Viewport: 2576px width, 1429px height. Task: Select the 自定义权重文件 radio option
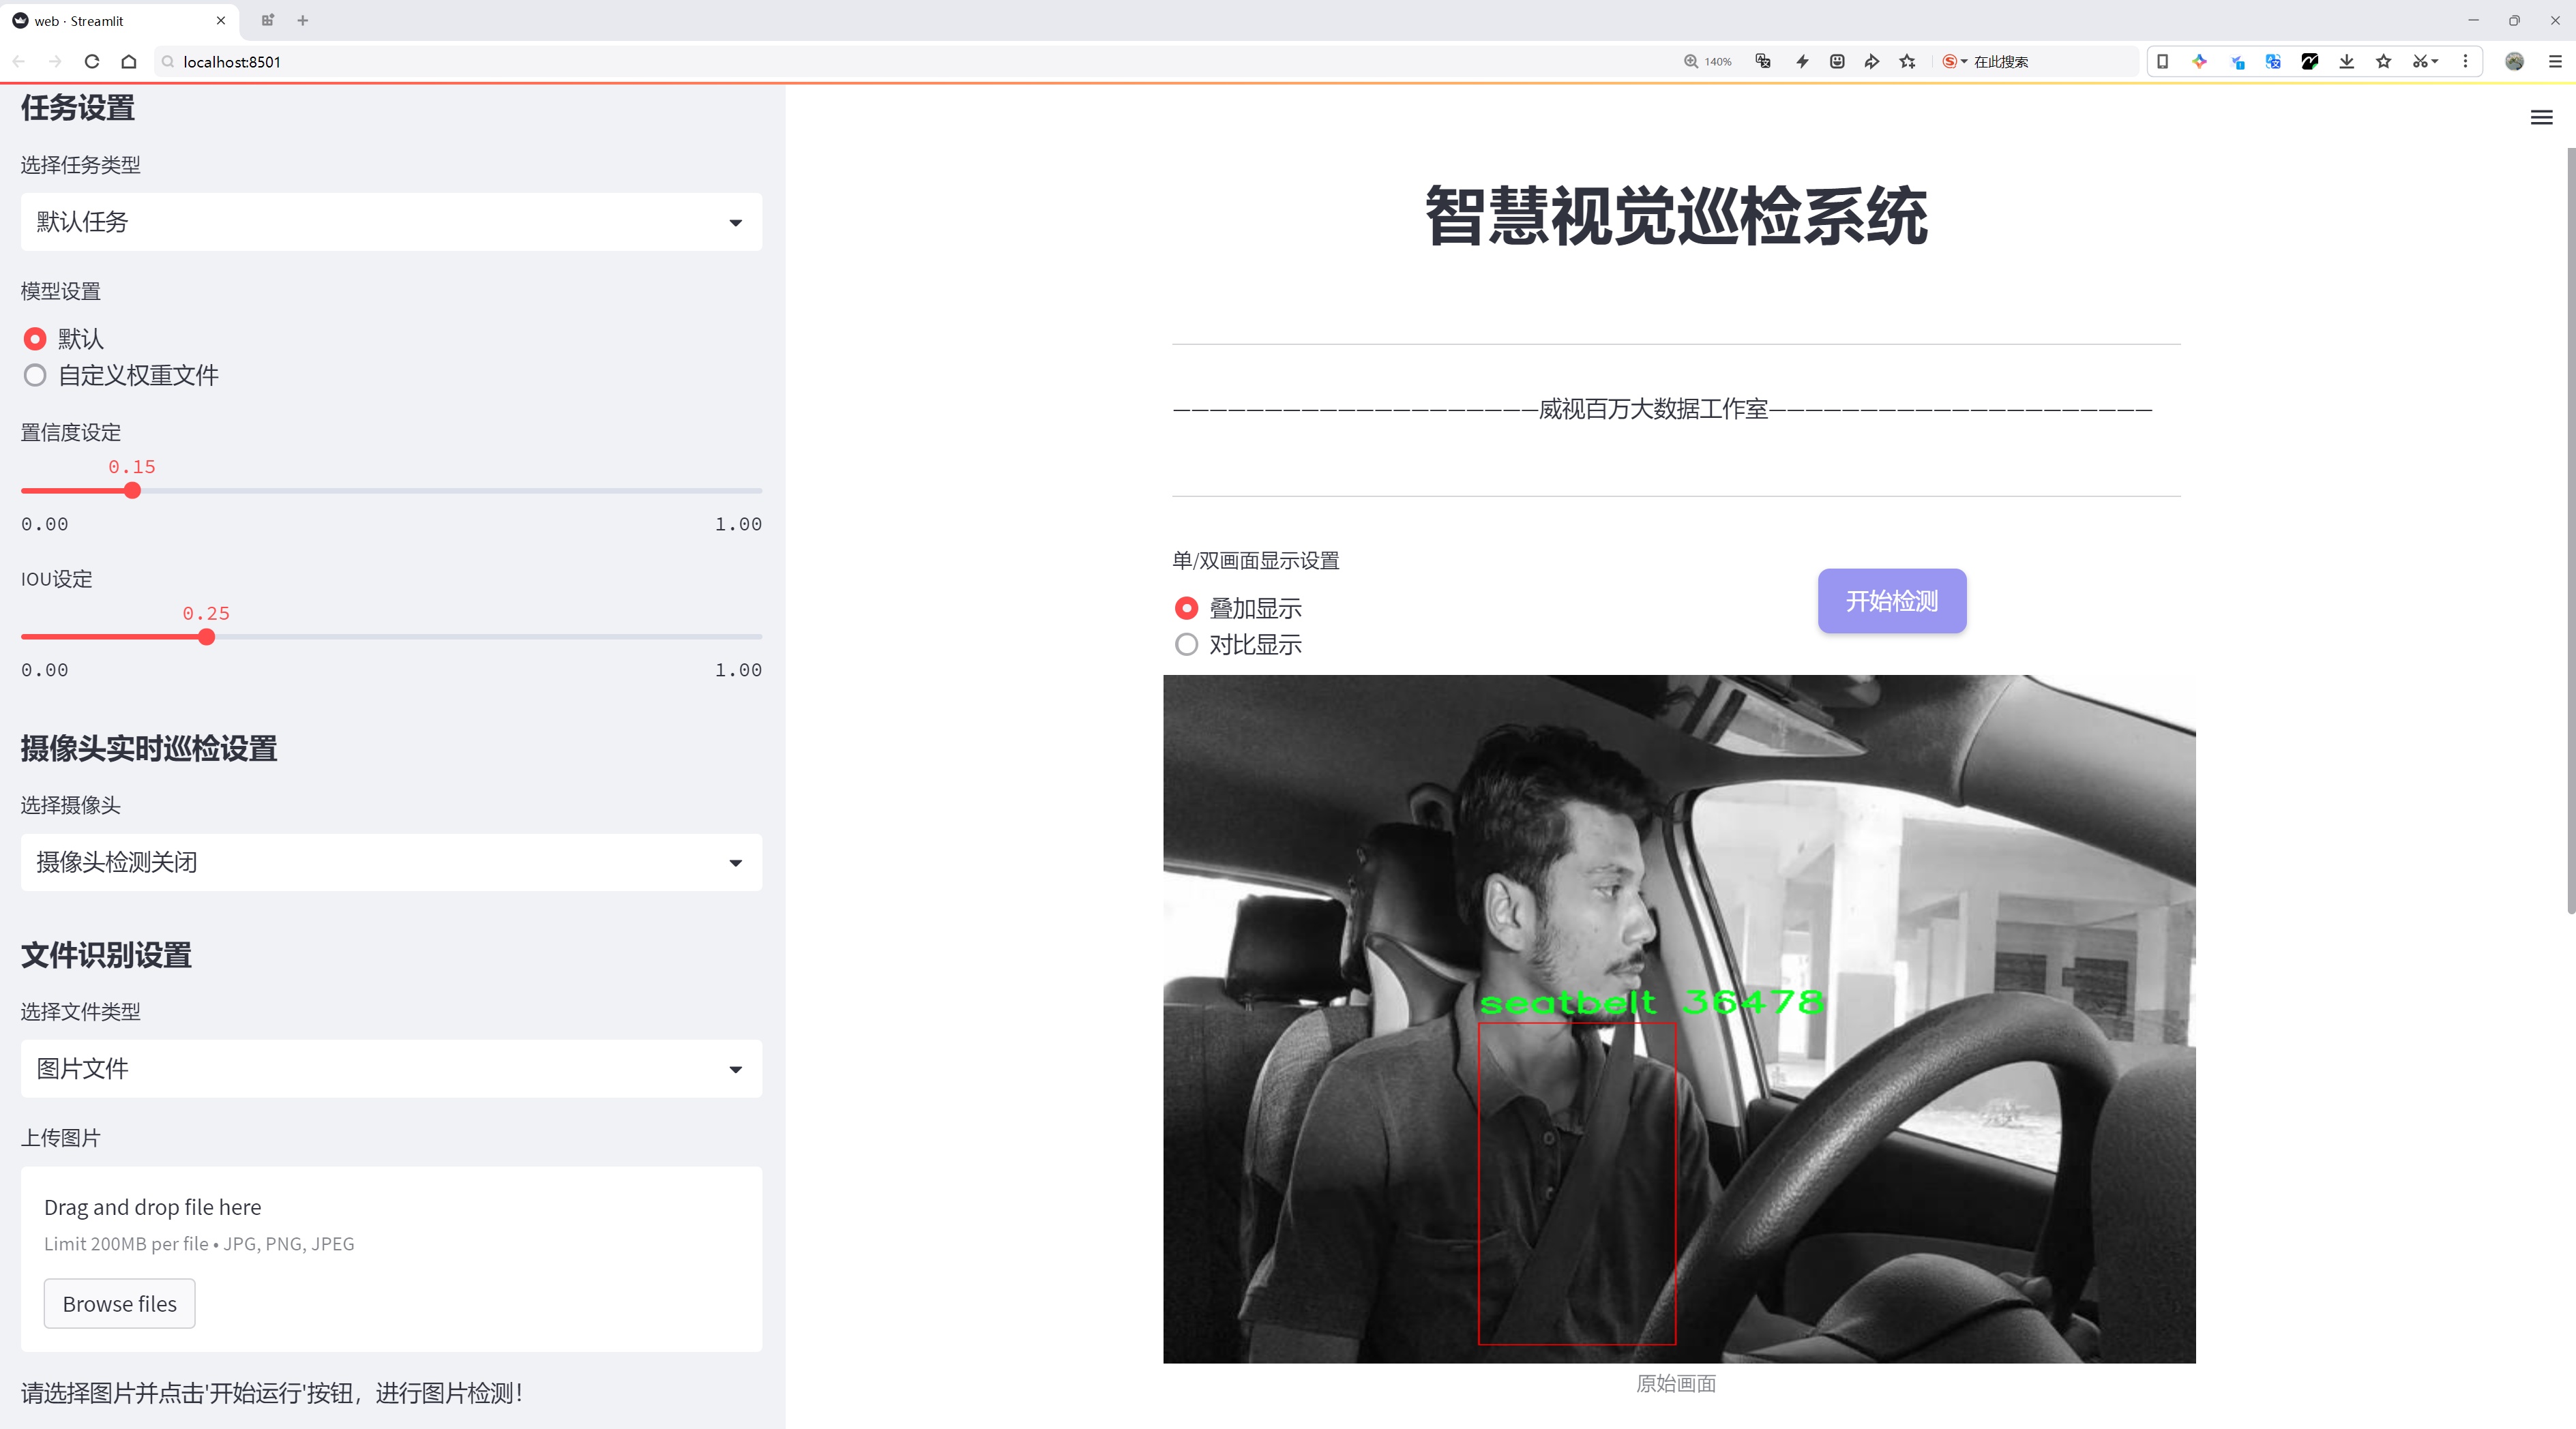click(36, 376)
